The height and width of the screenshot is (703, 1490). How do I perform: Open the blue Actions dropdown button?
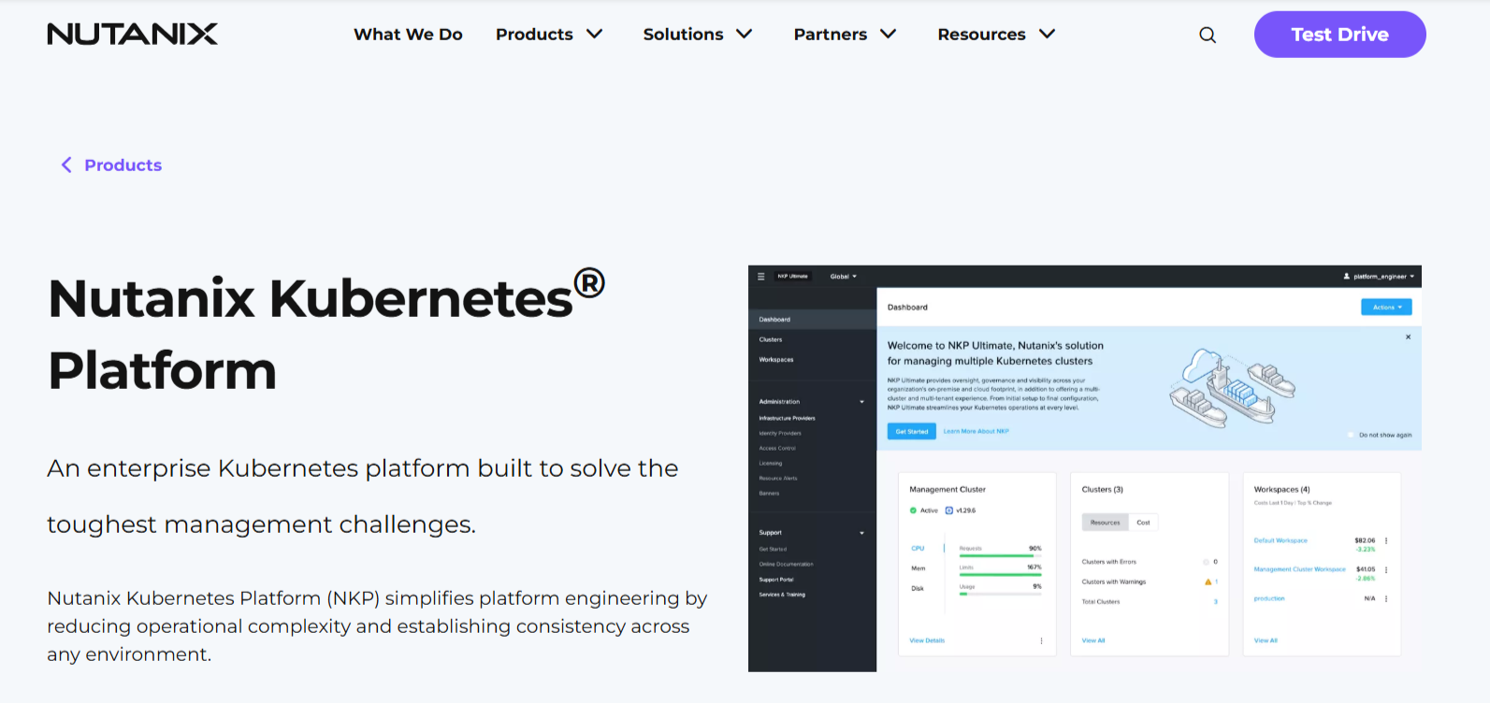1386,307
